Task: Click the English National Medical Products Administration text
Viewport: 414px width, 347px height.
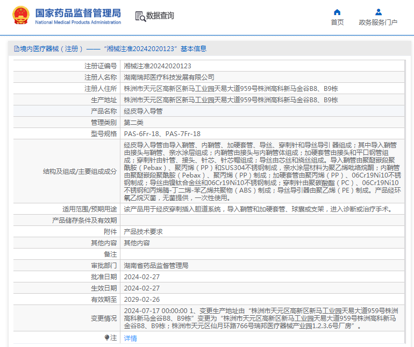Action: pyautogui.click(x=78, y=23)
